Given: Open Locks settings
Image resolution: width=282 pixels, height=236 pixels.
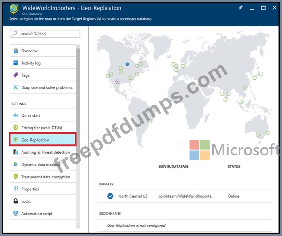Looking at the screenshot, I should coord(43,201).
